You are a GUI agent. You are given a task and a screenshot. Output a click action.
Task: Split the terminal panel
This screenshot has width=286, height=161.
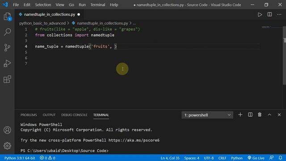[x=250, y=115]
